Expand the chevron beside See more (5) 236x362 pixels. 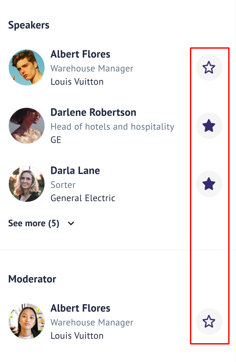pos(71,223)
